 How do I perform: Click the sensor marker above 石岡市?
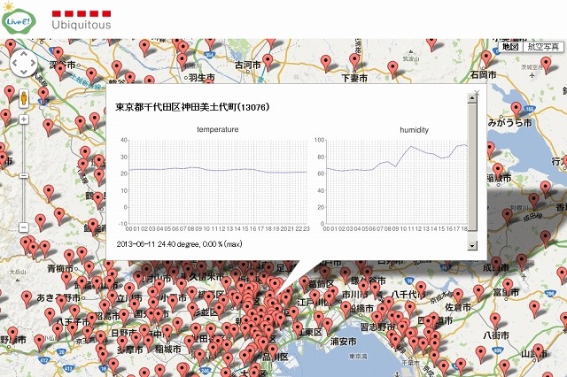click(x=485, y=56)
